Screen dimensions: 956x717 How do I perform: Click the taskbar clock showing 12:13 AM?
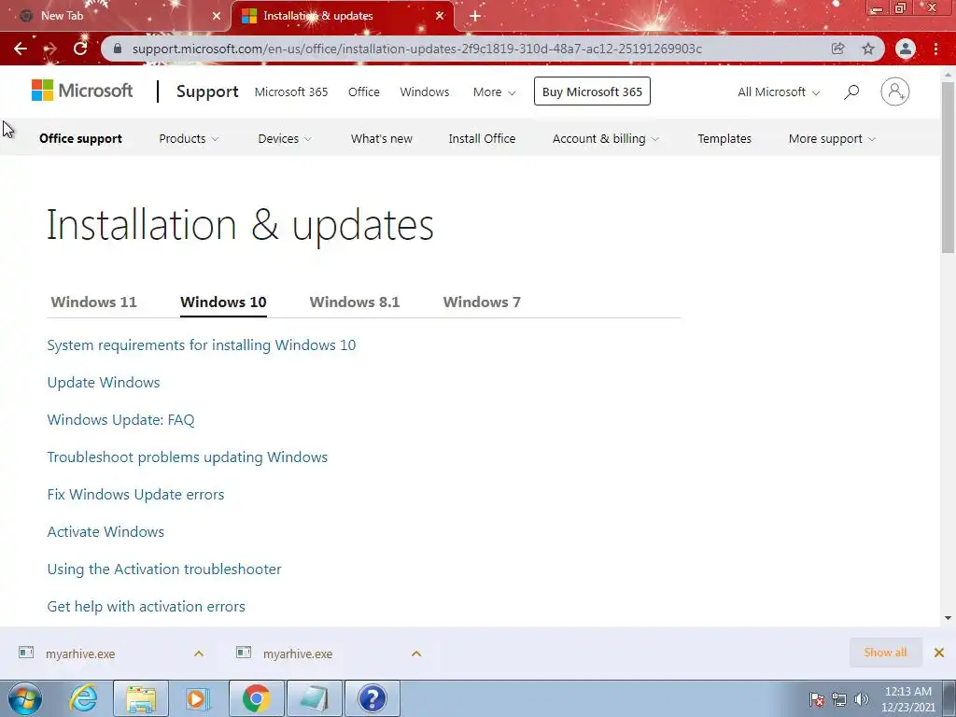pos(907,699)
